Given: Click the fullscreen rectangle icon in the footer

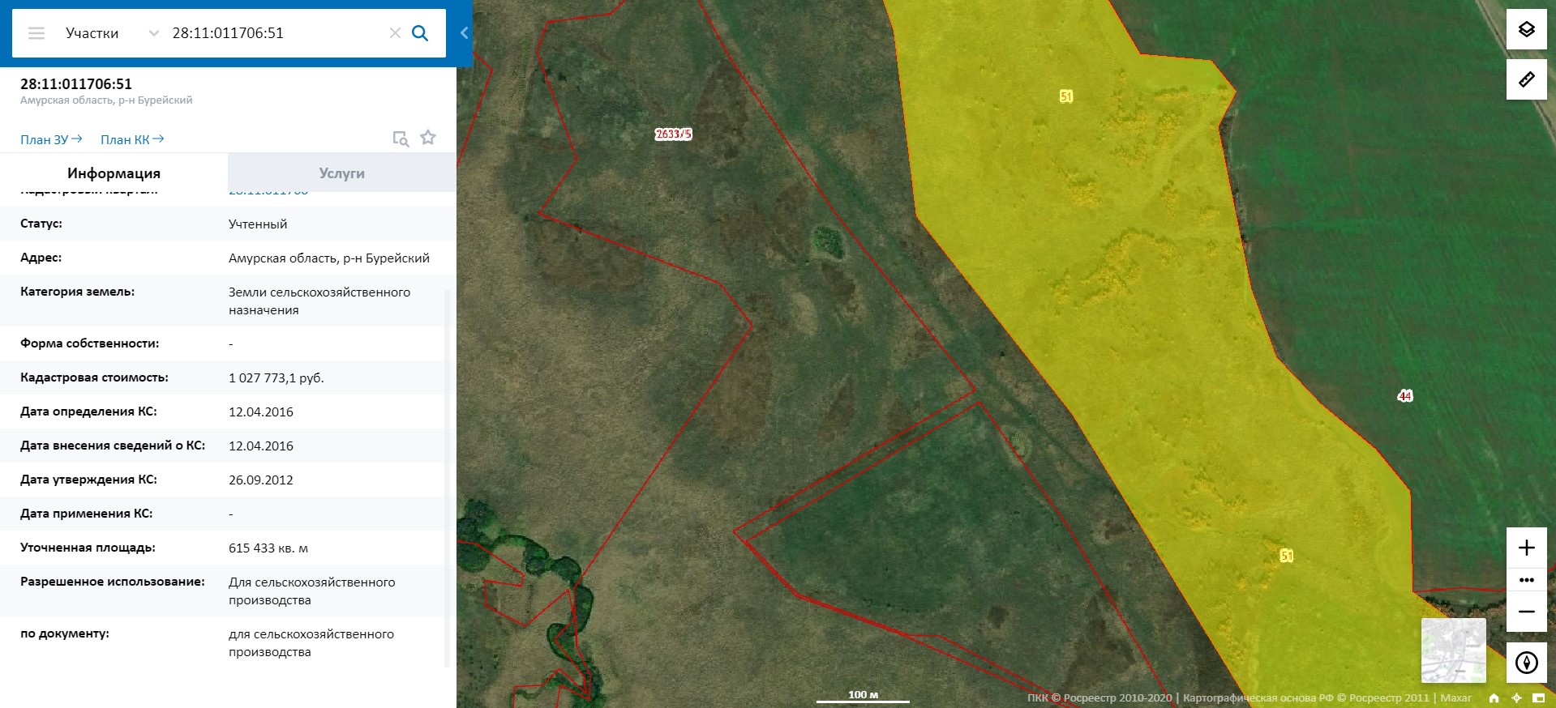Looking at the screenshot, I should point(1538,697).
